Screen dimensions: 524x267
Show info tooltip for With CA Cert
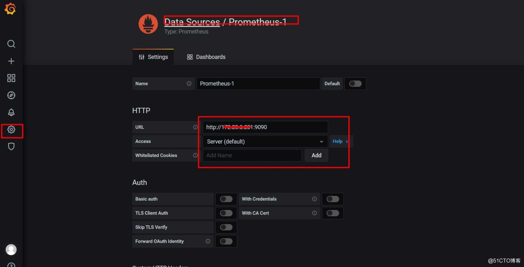click(314, 213)
